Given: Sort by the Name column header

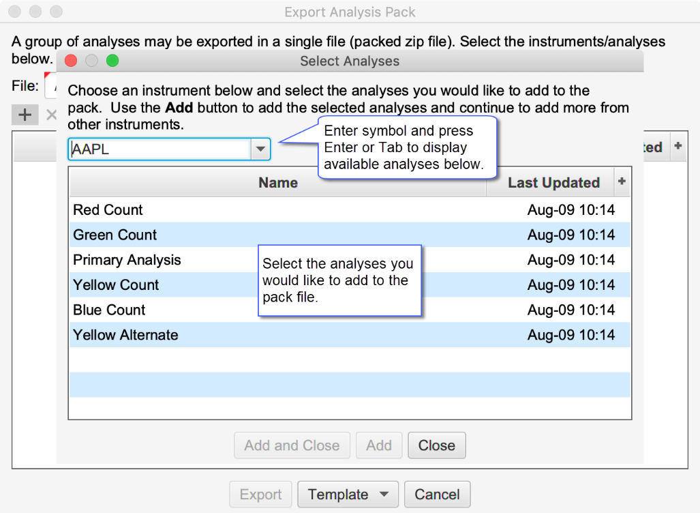Looking at the screenshot, I should (x=277, y=183).
